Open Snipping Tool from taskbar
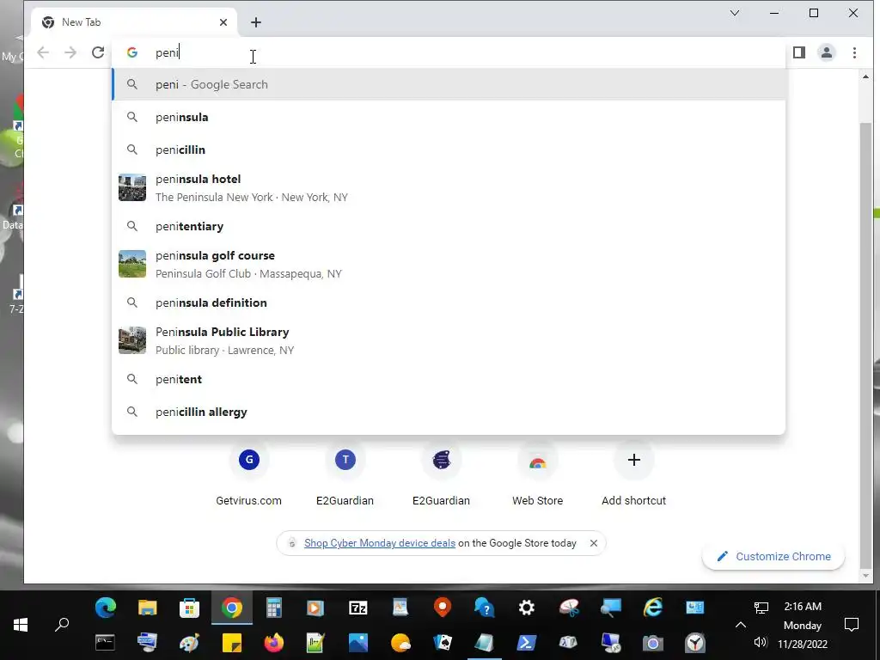This screenshot has width=880, height=660. coord(569,608)
